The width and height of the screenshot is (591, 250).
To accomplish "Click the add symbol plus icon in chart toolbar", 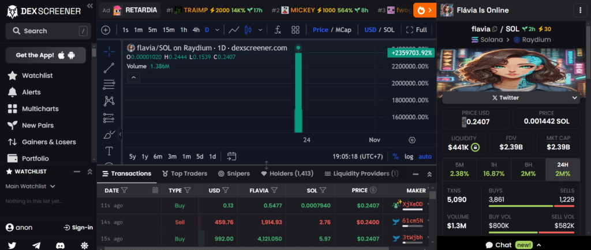I will pyautogui.click(x=106, y=30).
